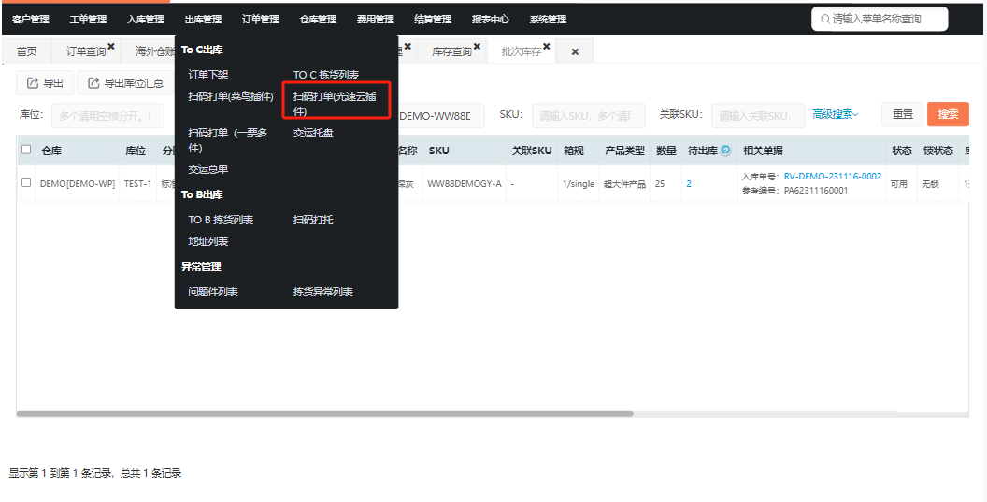987x502 pixels.
Task: Click the 导出 export button
Action: click(x=45, y=83)
